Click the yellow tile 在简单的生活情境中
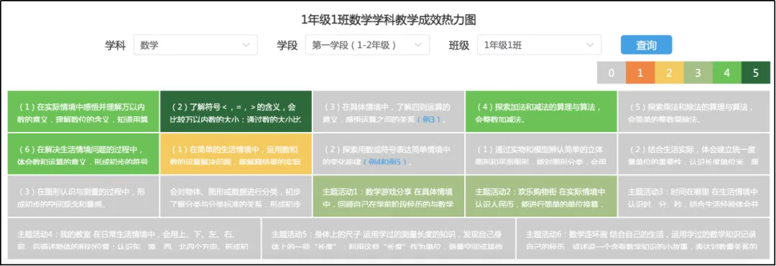 236,154
